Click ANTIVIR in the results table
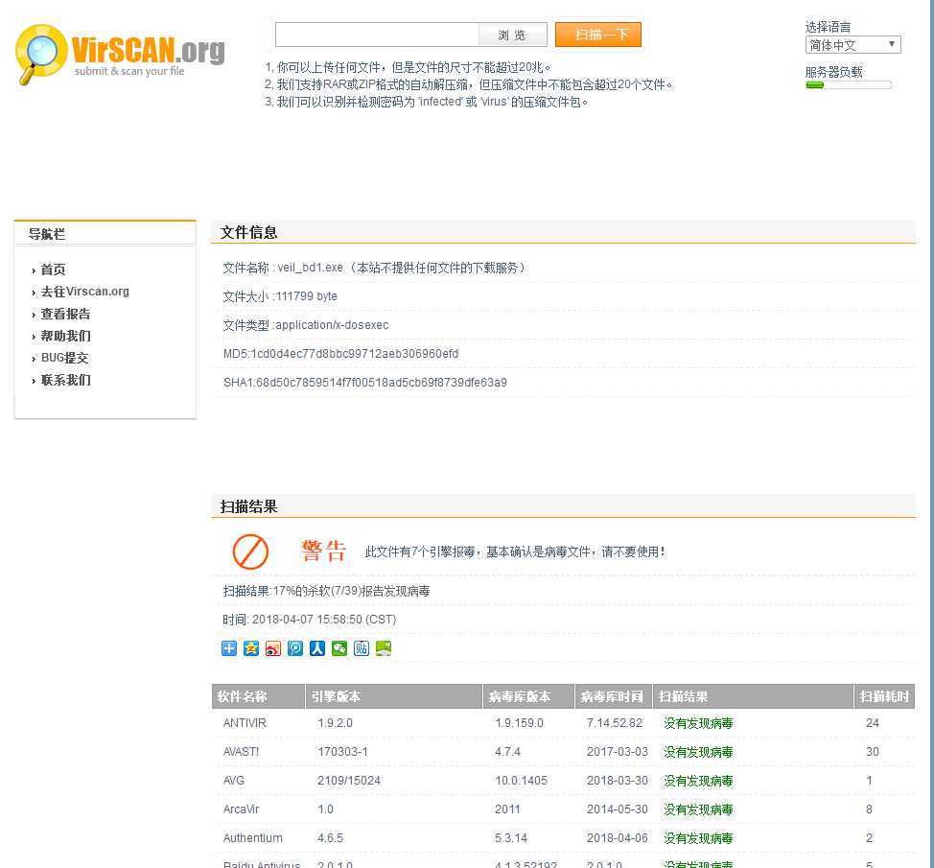The image size is (934, 868). tap(245, 722)
